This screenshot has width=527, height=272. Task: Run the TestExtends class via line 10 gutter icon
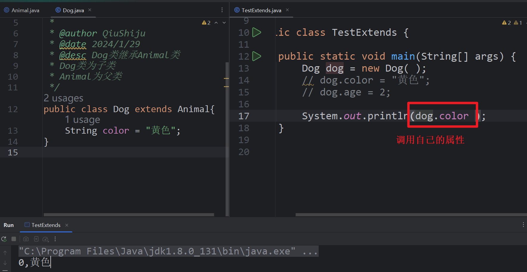pos(257,32)
